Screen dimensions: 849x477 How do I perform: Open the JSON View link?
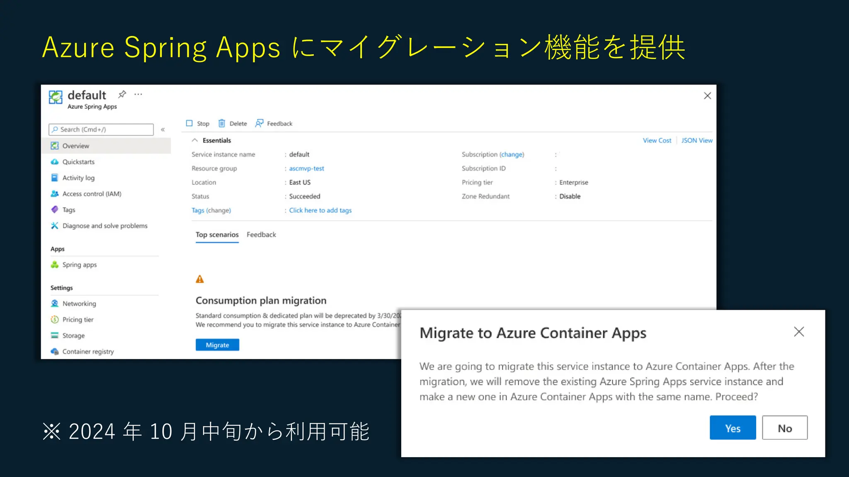point(696,140)
